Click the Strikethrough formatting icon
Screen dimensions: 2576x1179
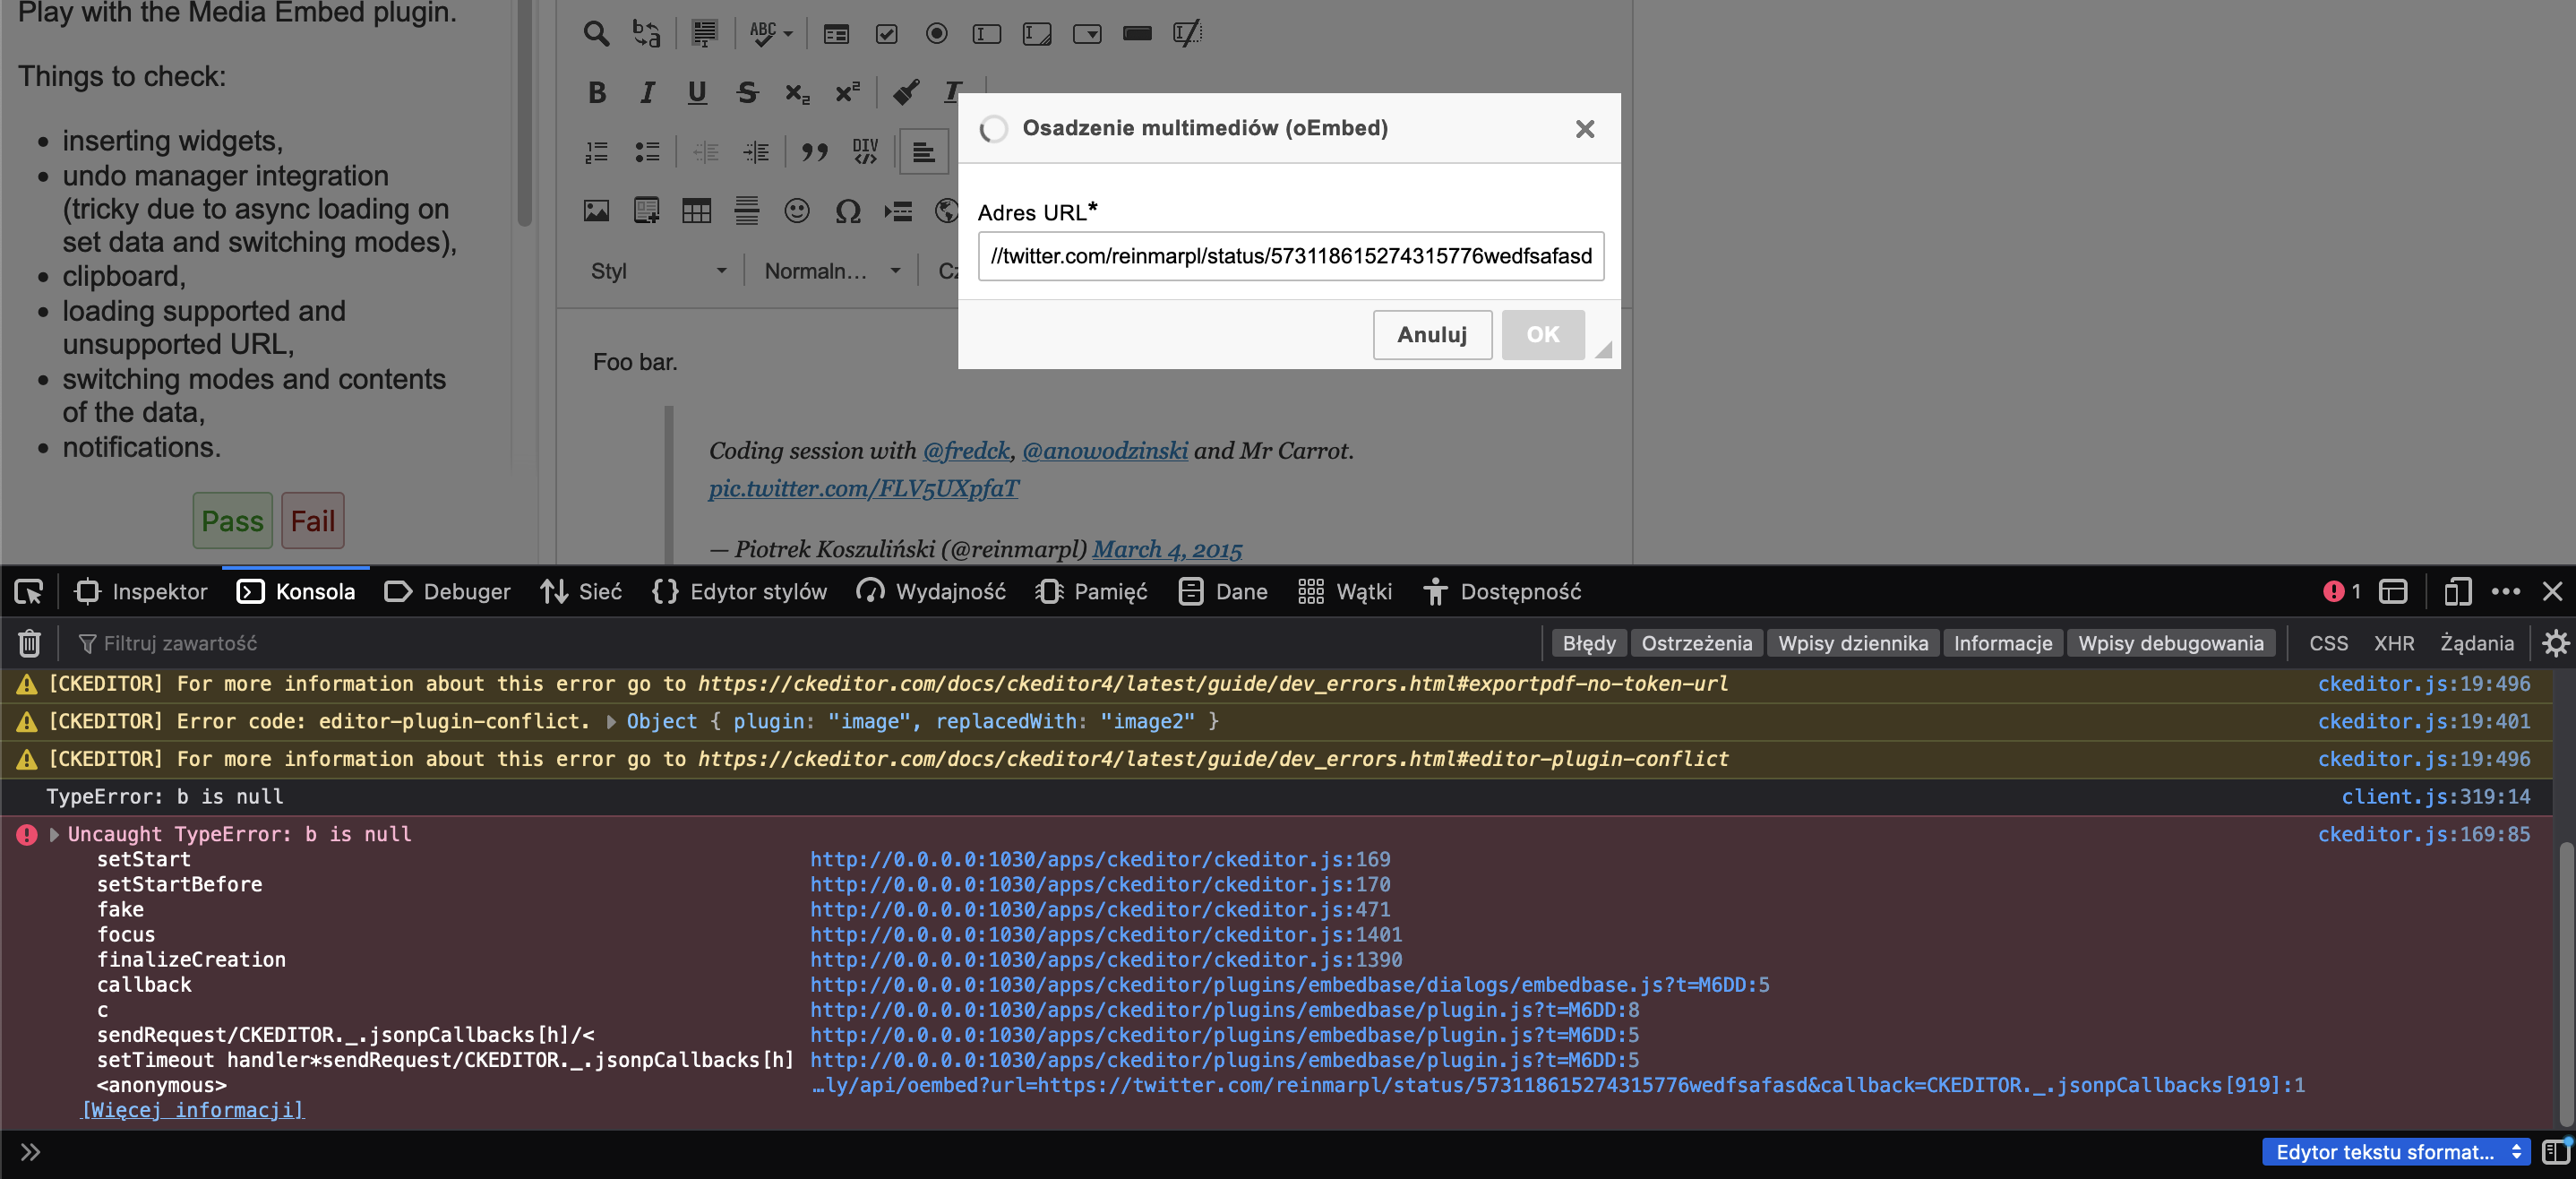tap(747, 92)
